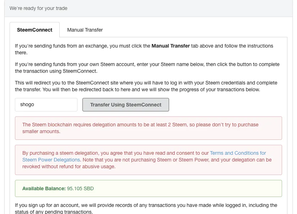297x214 pixels.
Task: Click the 'sending funds from your own Steem account' paragraph
Action: [x=147, y=68]
